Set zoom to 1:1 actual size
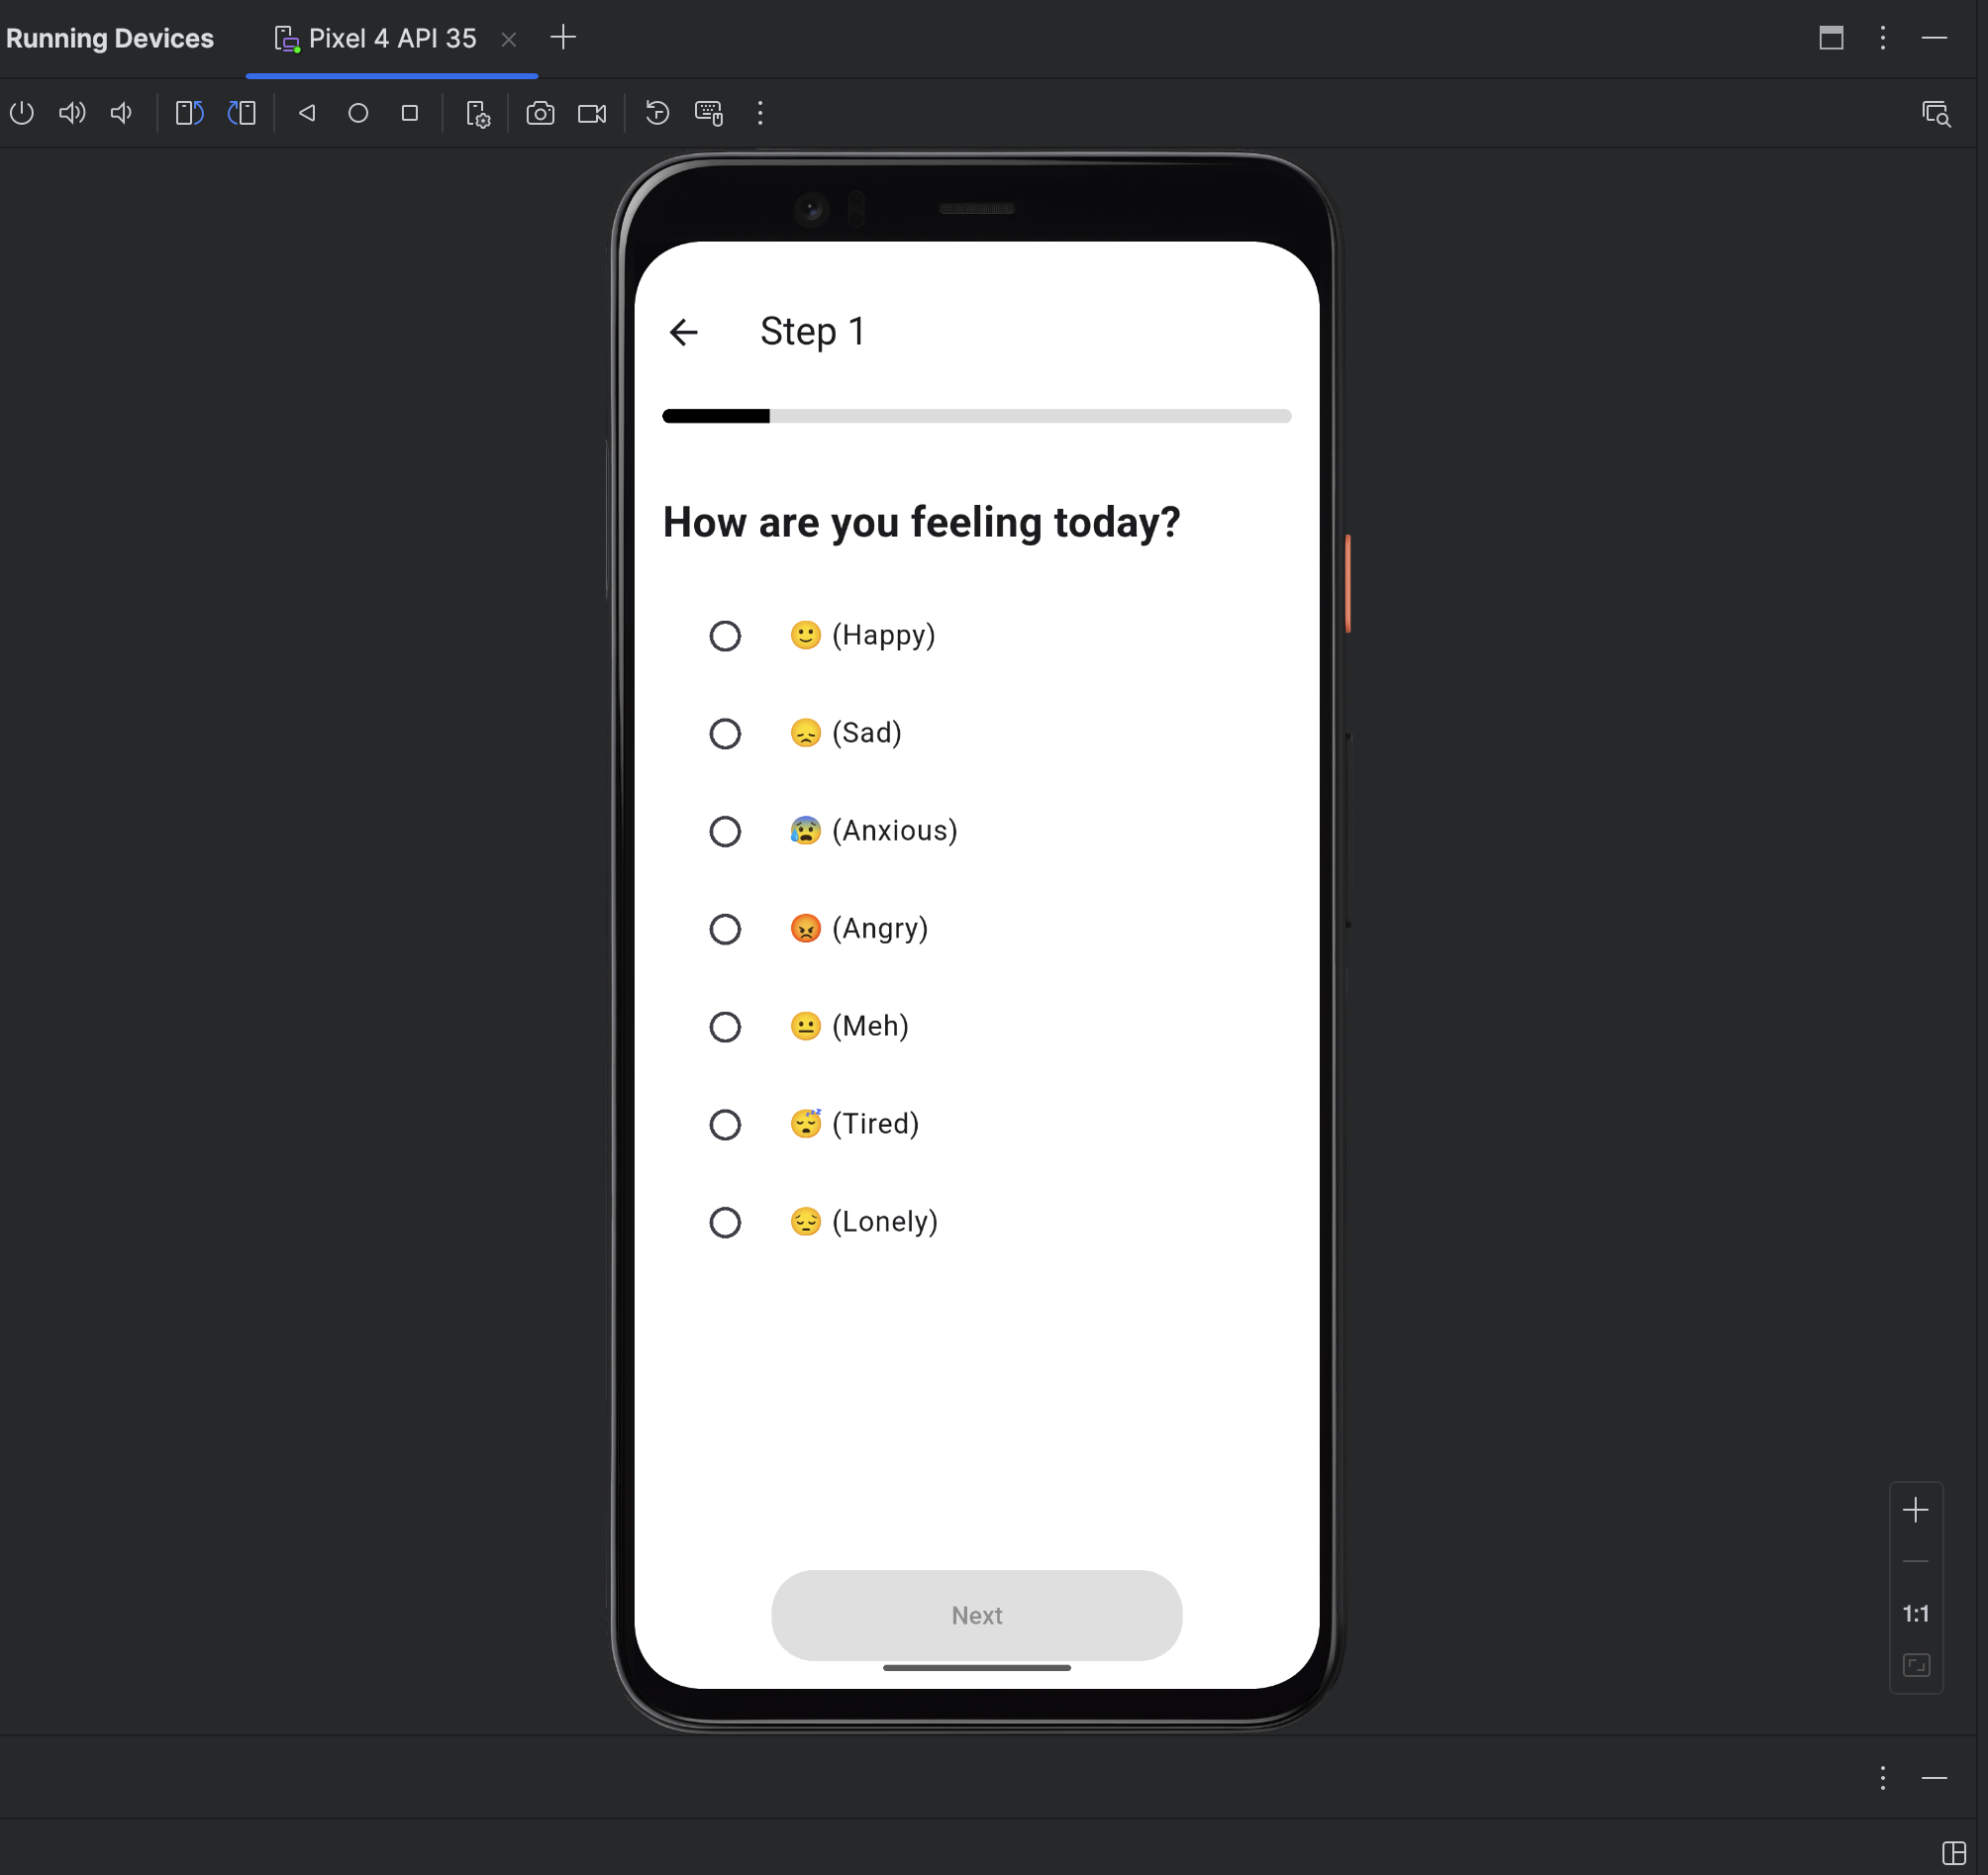 [1916, 1613]
